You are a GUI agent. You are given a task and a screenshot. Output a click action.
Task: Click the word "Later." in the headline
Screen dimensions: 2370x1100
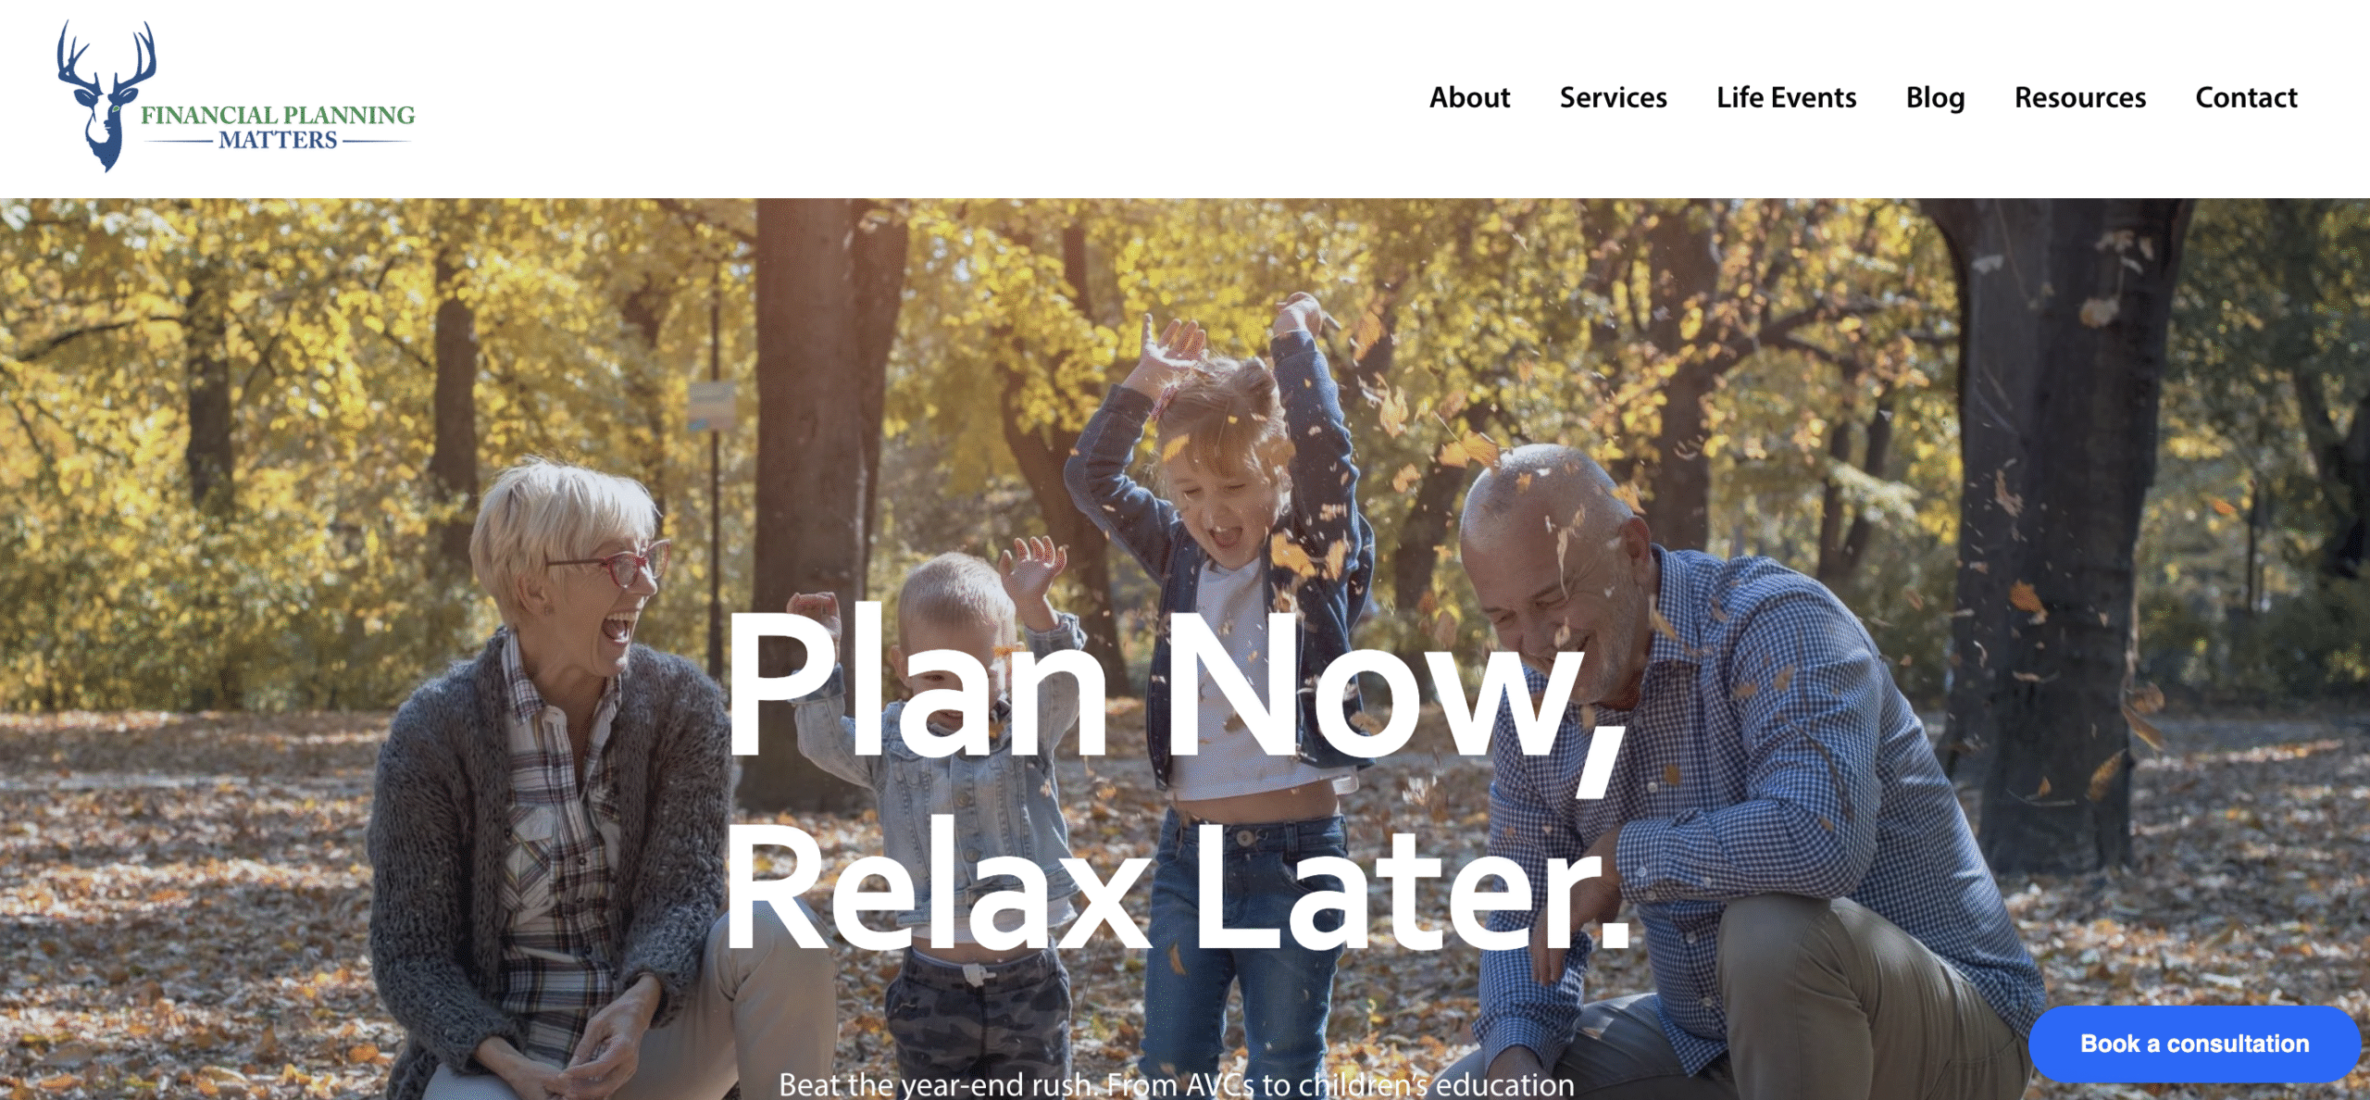coord(1412,889)
